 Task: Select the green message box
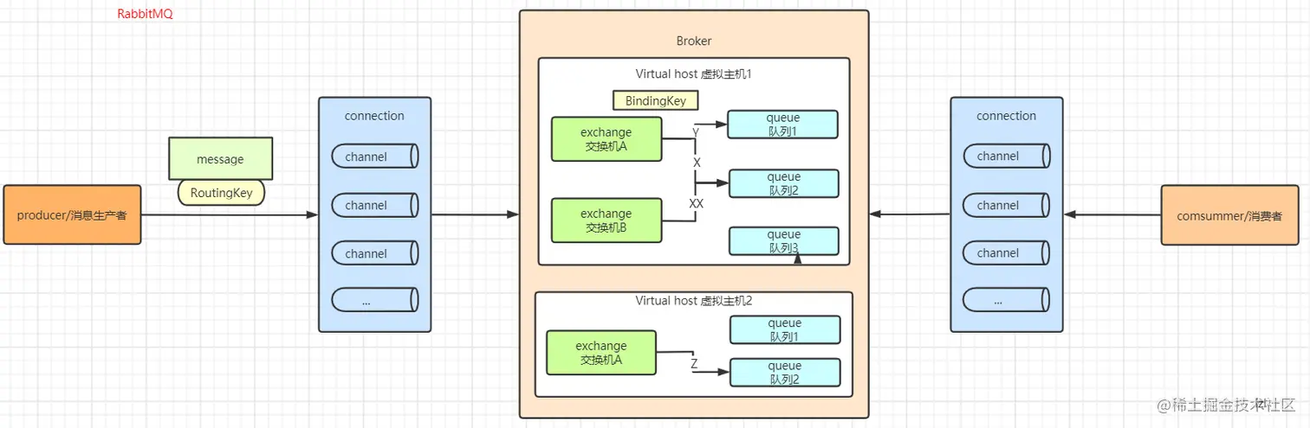tap(220, 159)
